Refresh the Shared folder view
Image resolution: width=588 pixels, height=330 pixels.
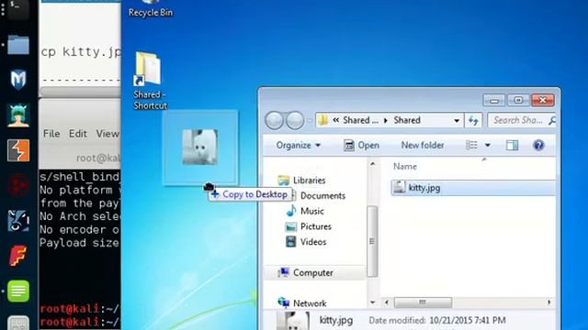click(473, 120)
